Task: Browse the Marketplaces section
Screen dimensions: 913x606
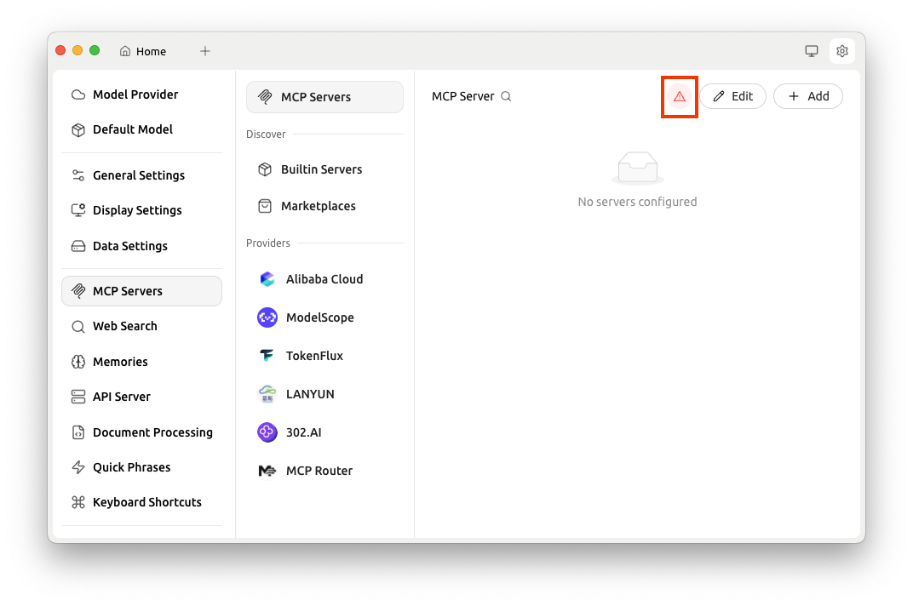Action: tap(318, 206)
